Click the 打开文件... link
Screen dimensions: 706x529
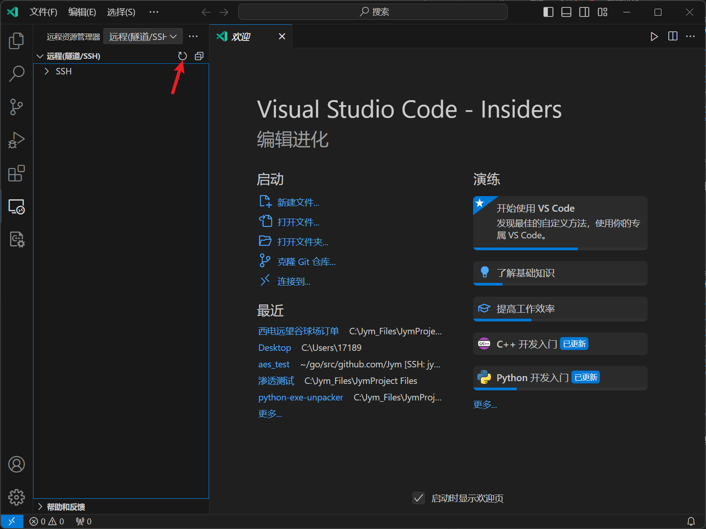(x=298, y=222)
